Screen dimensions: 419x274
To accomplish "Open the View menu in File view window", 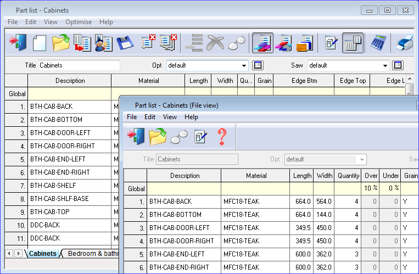I will [170, 117].
